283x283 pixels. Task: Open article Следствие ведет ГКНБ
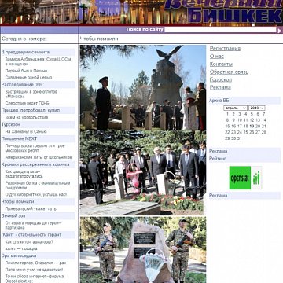[27, 103]
